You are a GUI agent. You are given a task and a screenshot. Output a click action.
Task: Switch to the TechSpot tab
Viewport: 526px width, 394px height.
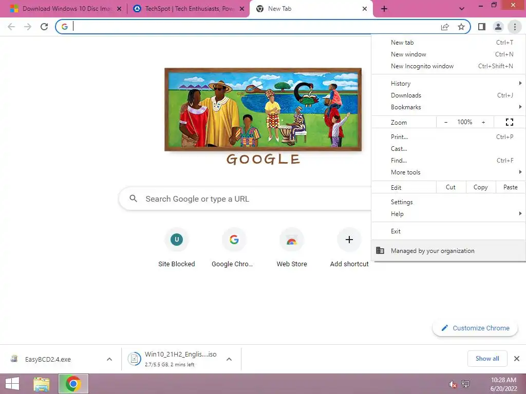coord(188,9)
